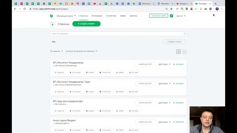Open the По названию sort dropdown
Screen dimensions: 237x133
56,51
